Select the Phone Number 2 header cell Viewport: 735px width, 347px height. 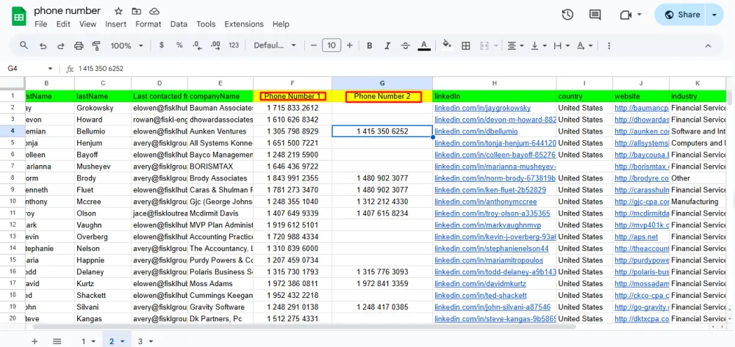(382, 96)
